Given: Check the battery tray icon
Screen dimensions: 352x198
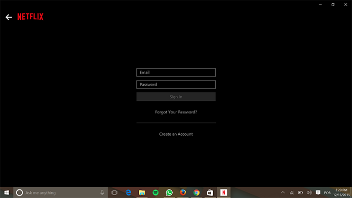Looking at the screenshot, I should [300, 192].
